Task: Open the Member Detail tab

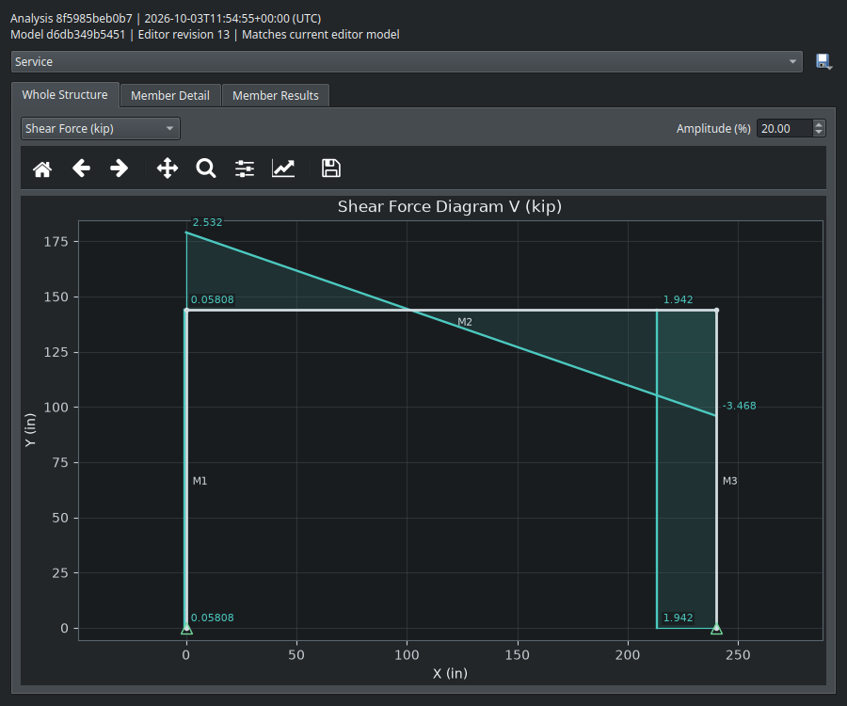Action: [170, 96]
